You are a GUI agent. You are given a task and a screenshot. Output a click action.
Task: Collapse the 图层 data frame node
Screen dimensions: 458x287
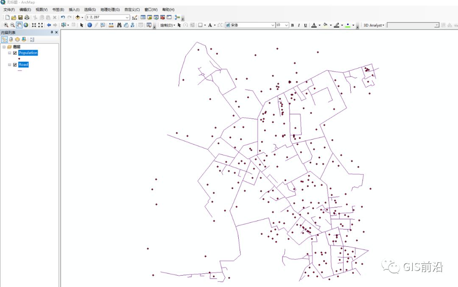pyautogui.click(x=4, y=47)
